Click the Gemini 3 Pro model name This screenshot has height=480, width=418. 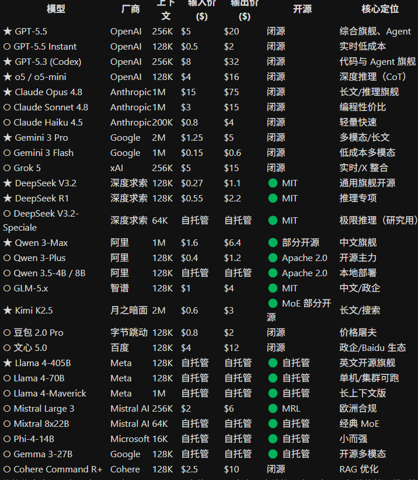pyautogui.click(x=41, y=138)
